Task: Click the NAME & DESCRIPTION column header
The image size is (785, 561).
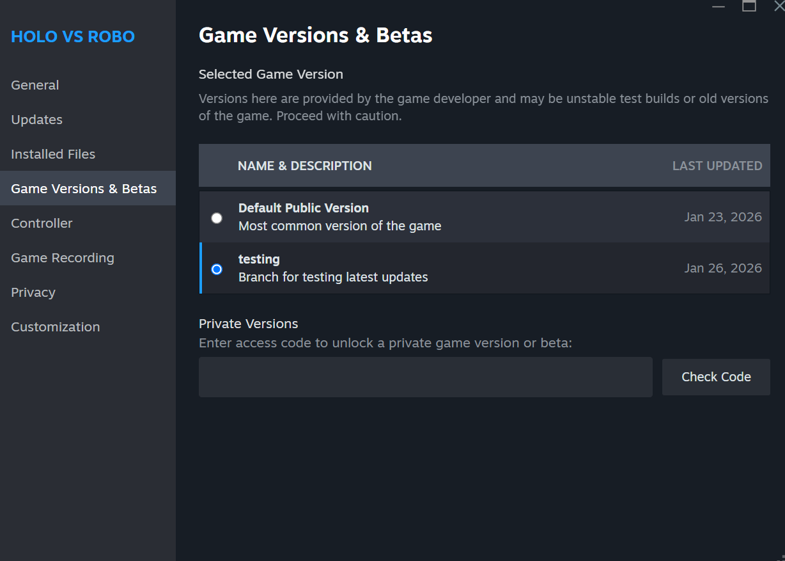Action: 304,166
